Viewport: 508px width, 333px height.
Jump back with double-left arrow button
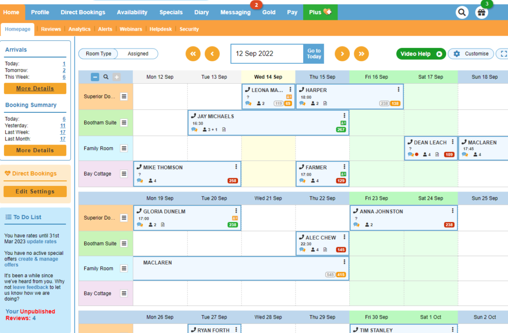[192, 54]
